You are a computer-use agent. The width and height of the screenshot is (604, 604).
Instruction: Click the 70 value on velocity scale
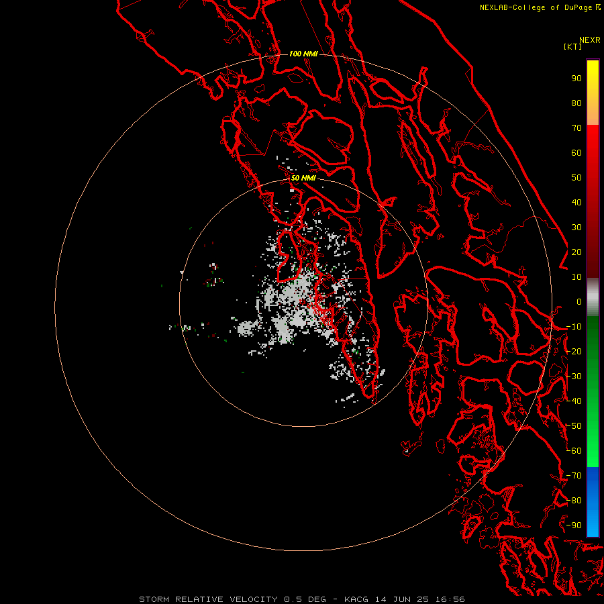[576, 128]
